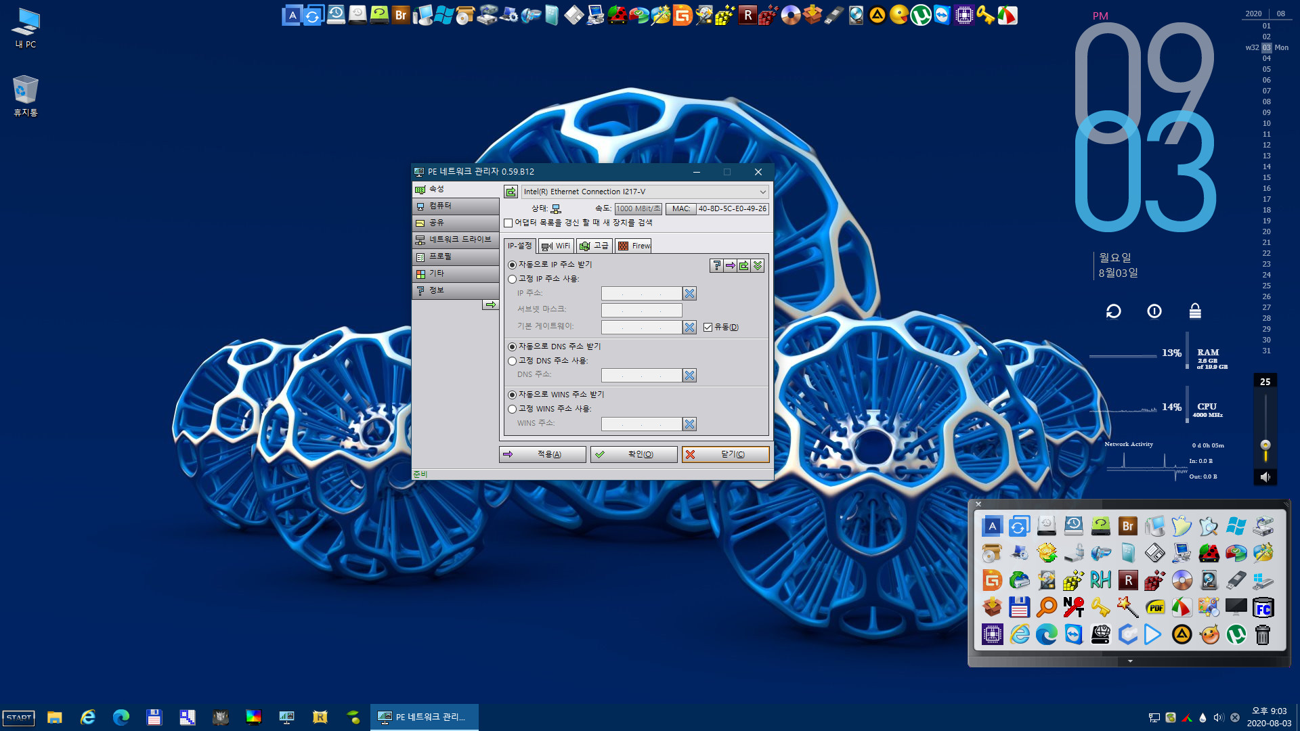The image size is (1300, 731).
Task: Expand the double-chevron icon in IP settings toolbar
Action: click(758, 266)
